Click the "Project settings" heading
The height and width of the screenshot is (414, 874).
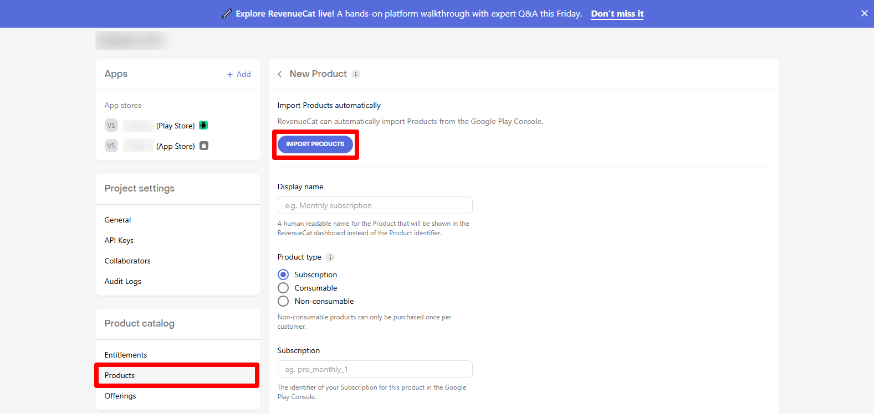pos(140,188)
